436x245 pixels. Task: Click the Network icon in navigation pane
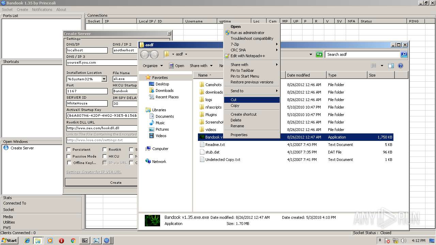click(148, 162)
